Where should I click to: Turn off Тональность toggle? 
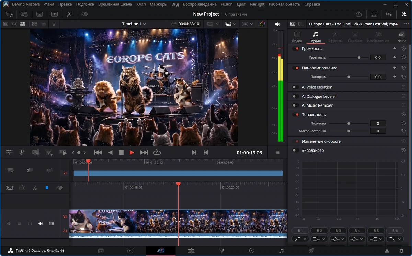coord(295,115)
